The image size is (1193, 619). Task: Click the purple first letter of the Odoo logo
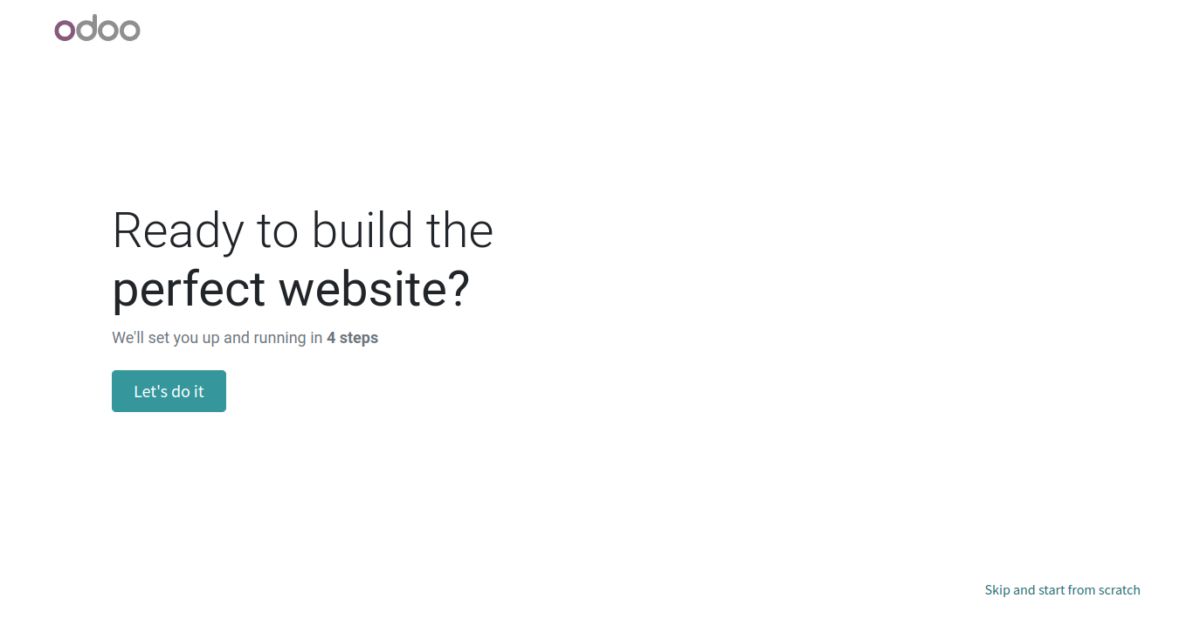(x=65, y=31)
